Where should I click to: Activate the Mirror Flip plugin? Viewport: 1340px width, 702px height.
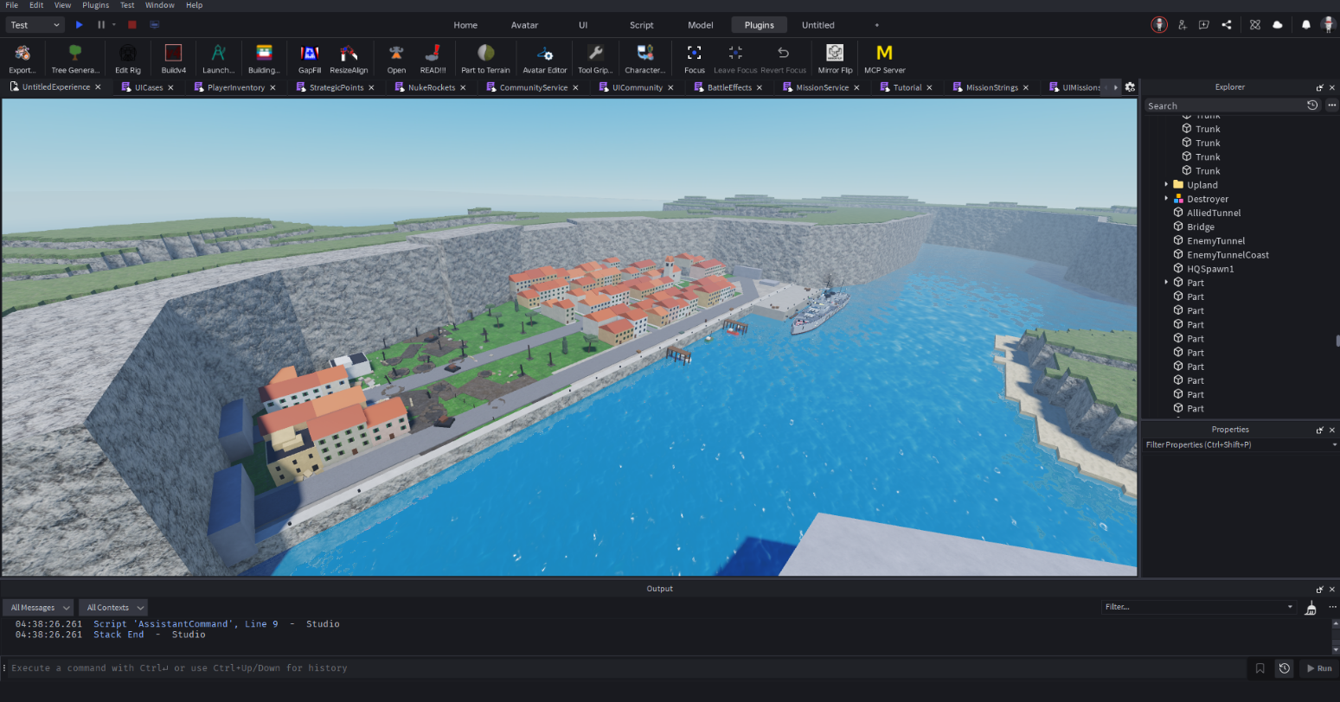835,59
